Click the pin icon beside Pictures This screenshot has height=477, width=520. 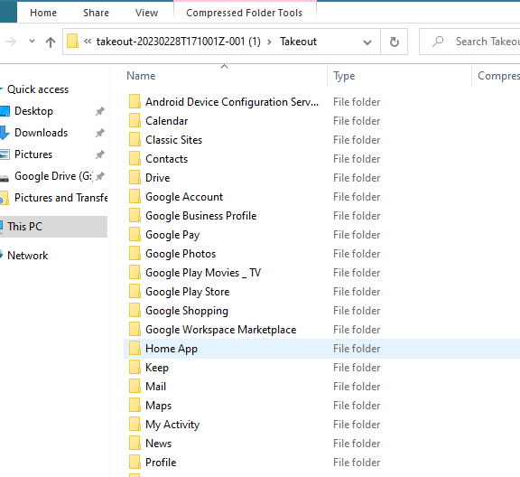(x=100, y=154)
